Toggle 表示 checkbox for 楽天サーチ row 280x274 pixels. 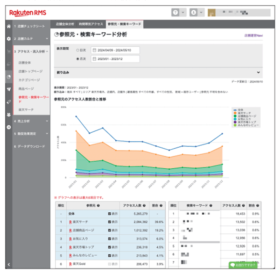[x=110, y=222]
